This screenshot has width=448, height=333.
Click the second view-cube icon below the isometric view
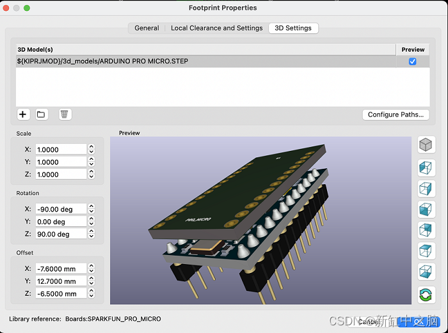coord(426,167)
